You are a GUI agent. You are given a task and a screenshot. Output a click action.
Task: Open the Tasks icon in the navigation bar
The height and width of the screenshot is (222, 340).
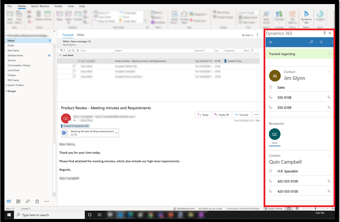coord(37,201)
